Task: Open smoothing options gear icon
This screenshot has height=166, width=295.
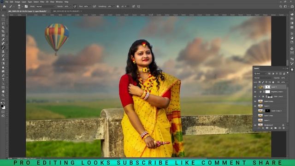Action: [x=118, y=6]
